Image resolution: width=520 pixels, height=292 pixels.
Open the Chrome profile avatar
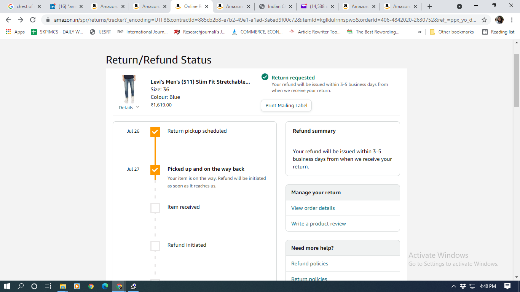coord(499,20)
